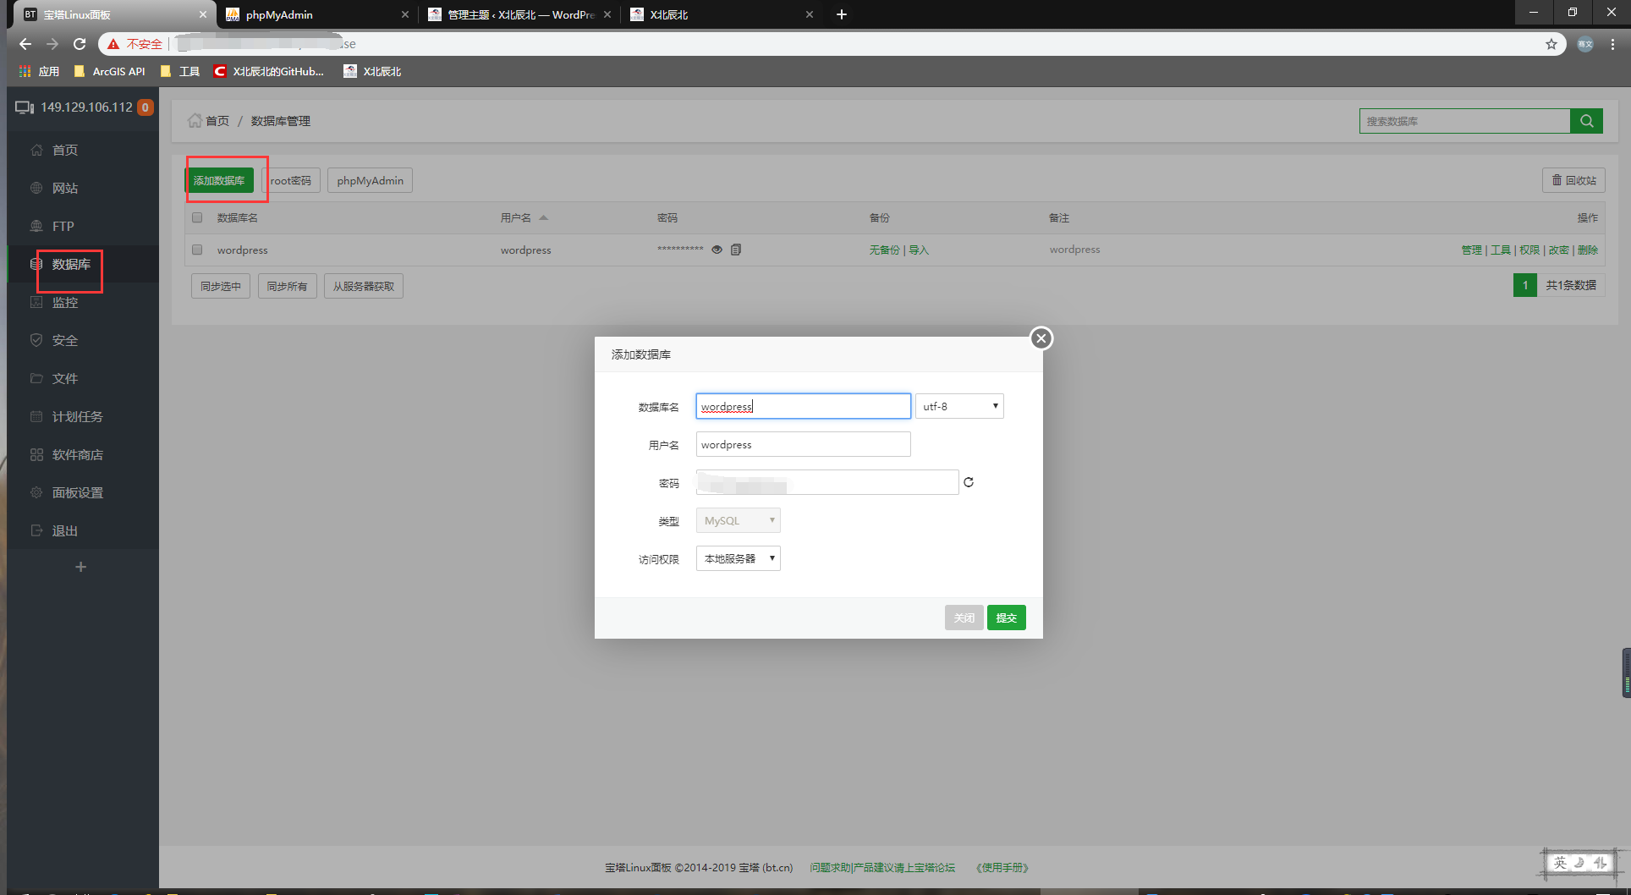Select all databases checkbox in header
1631x895 pixels.
pyautogui.click(x=197, y=217)
